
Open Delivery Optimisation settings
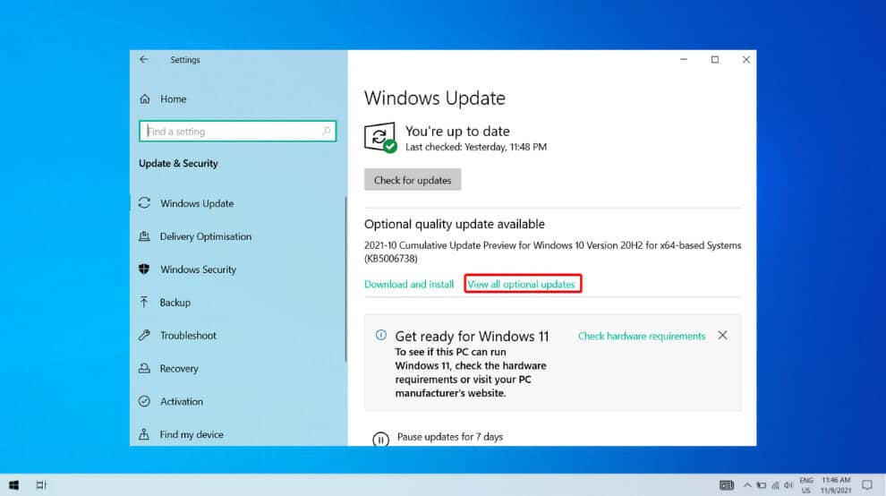pos(206,236)
